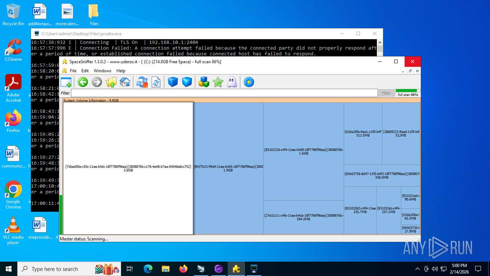Show hidden system tray icons chevron

(418, 269)
